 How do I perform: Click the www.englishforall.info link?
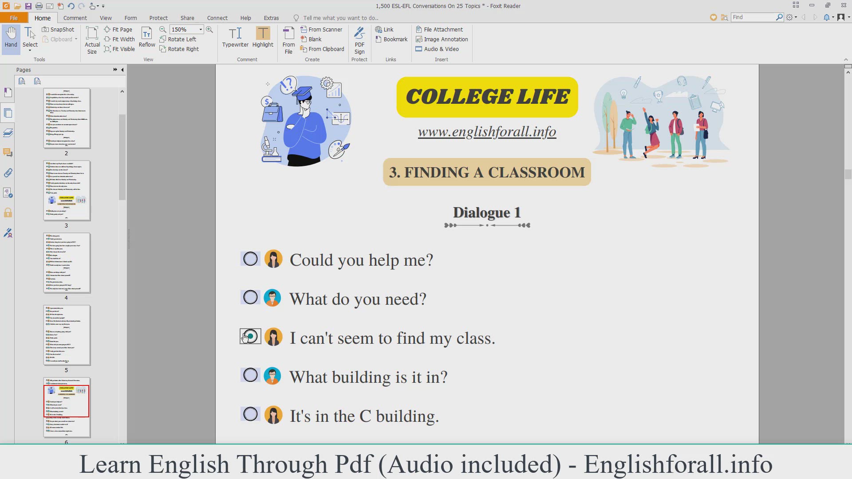coord(487,132)
